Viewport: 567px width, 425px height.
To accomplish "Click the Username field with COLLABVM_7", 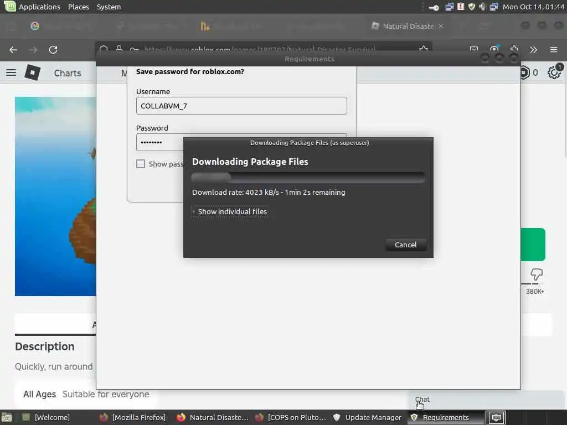I will [241, 106].
